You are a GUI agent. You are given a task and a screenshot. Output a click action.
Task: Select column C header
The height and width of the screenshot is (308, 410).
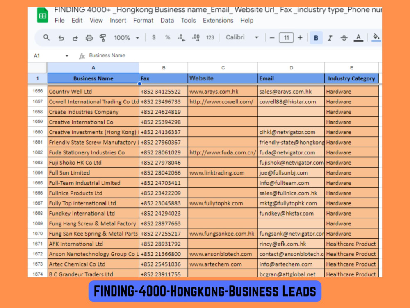(x=223, y=68)
